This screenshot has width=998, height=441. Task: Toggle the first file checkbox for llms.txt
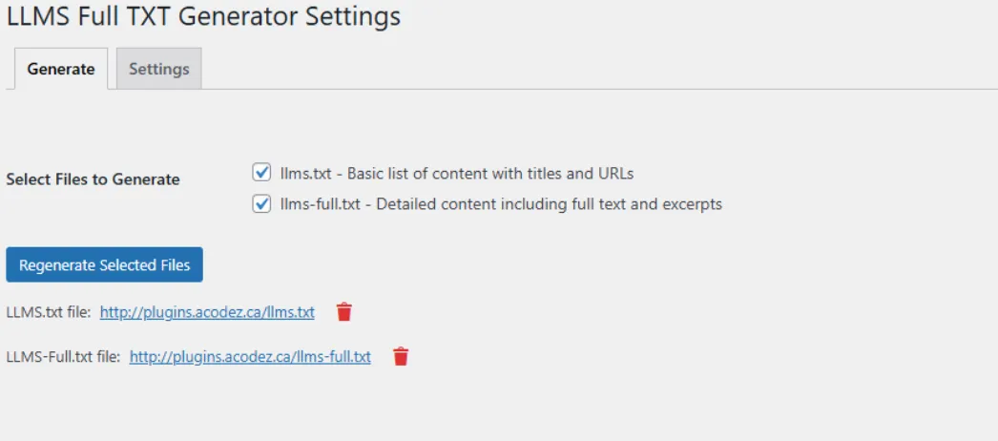(261, 173)
